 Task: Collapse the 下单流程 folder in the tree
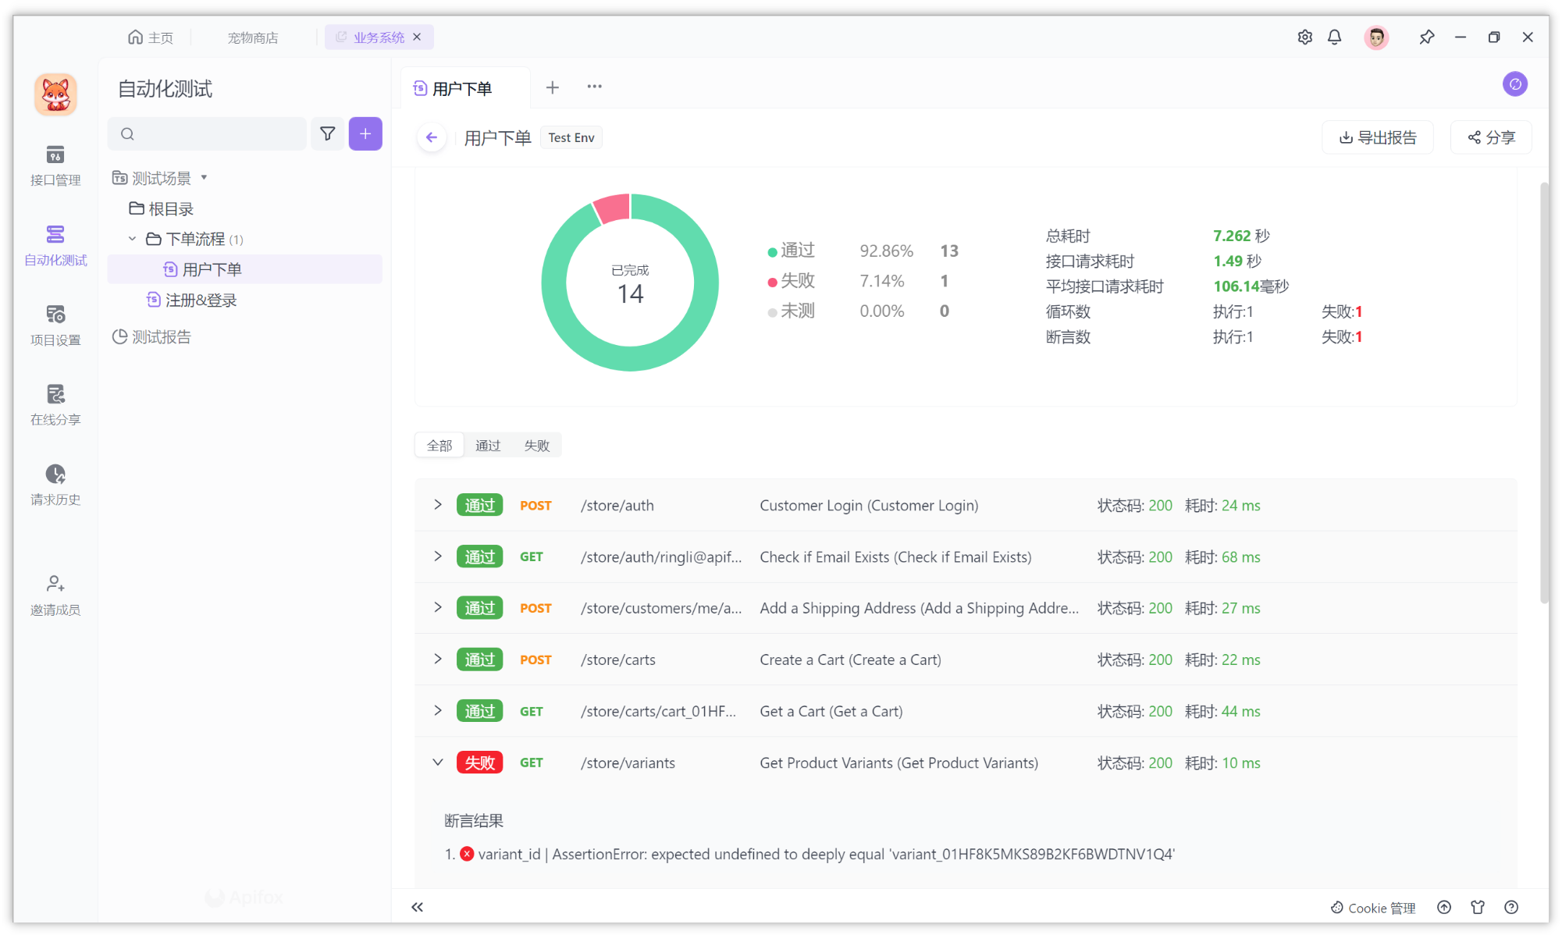[x=132, y=239]
